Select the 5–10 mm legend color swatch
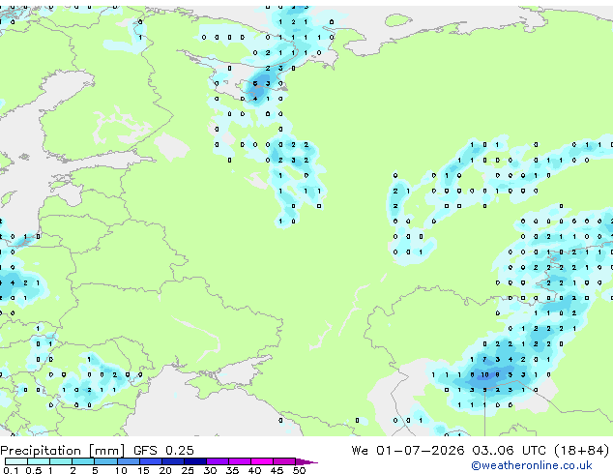The height and width of the screenshot is (474, 613). click(105, 461)
